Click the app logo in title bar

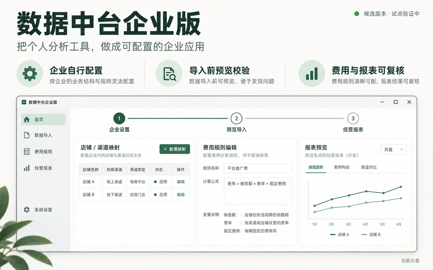click(24, 102)
